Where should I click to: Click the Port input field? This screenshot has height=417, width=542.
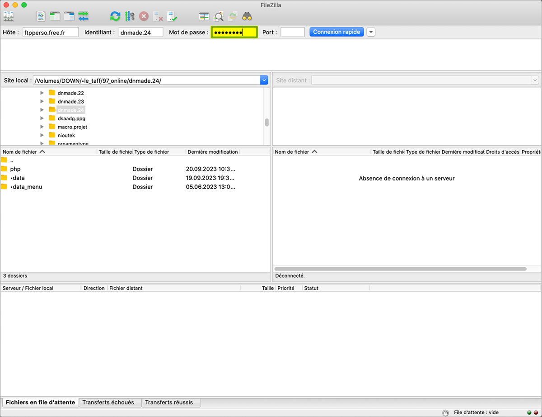pos(292,32)
